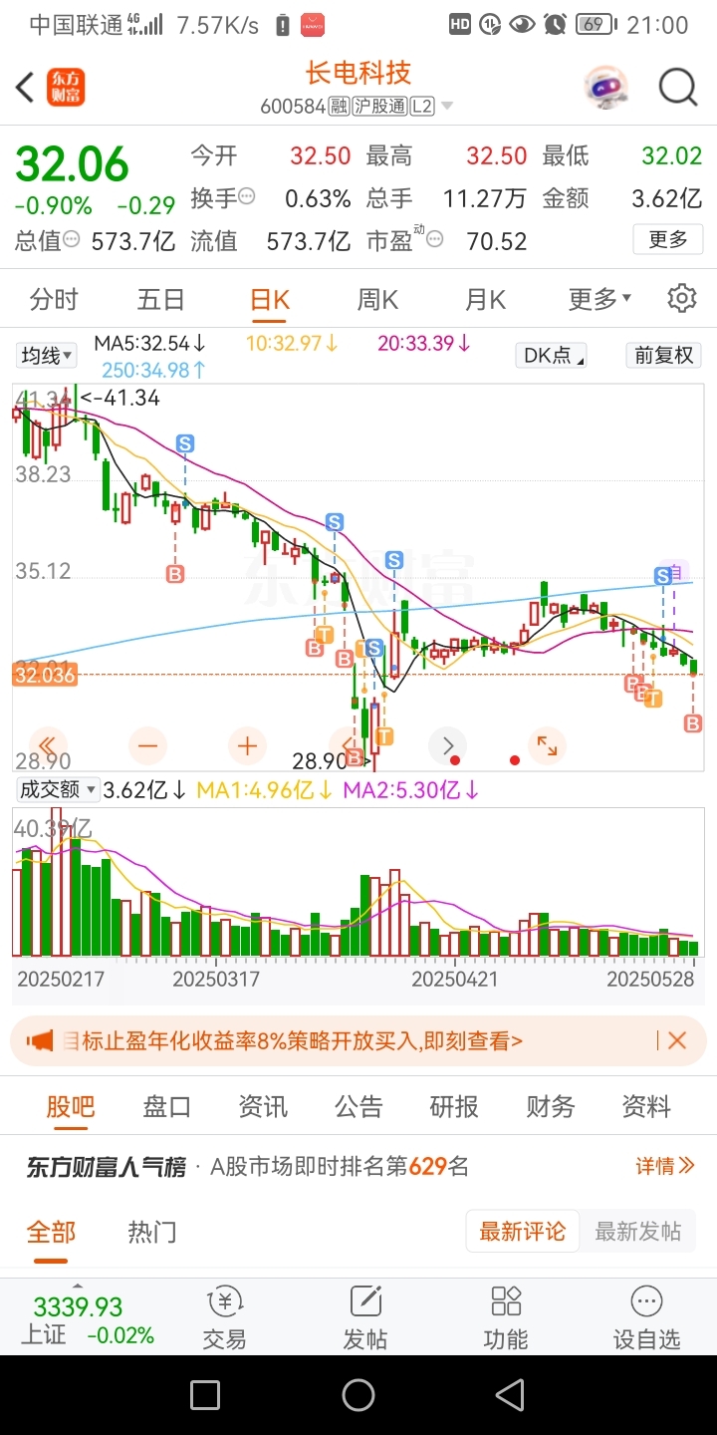Image resolution: width=717 pixels, height=1435 pixels.
Task: Open the 资料 profile tab
Action: click(x=646, y=1106)
